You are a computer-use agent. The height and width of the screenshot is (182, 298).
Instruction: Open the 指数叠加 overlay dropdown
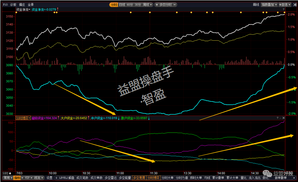tap(269, 5)
